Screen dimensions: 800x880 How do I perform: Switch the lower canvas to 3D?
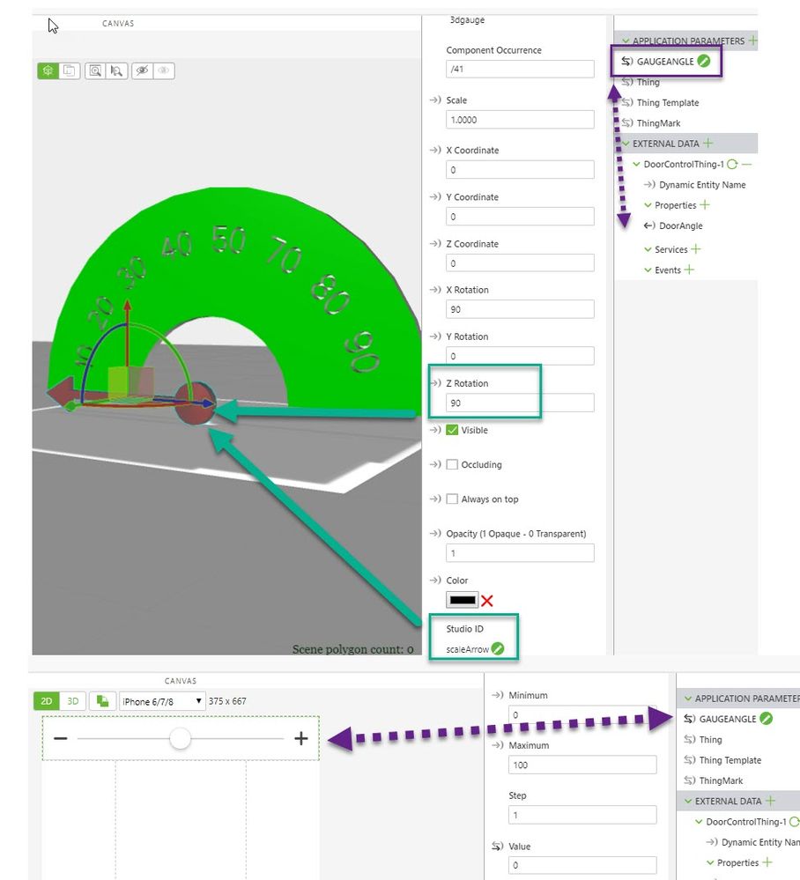(73, 701)
